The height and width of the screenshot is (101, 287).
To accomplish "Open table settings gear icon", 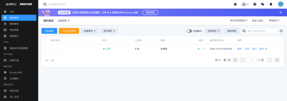I will tap(281, 31).
